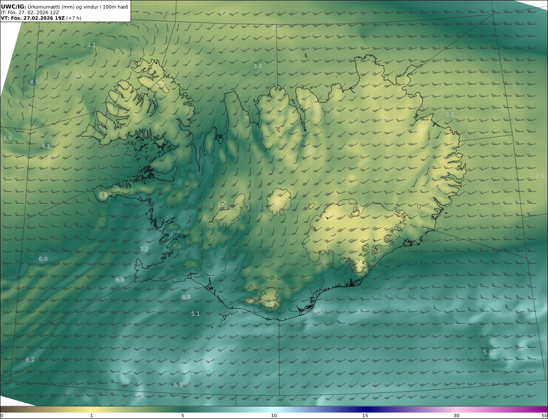The width and height of the screenshot is (548, 419).
Task: Click the 3.8 precipitation value
Action: tap(258, 66)
